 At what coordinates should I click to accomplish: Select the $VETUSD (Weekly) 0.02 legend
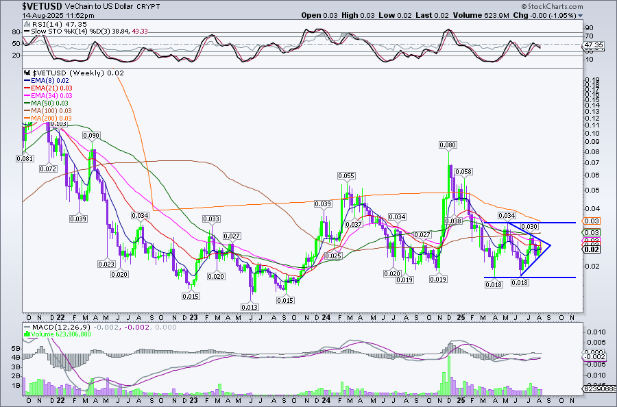tap(74, 73)
